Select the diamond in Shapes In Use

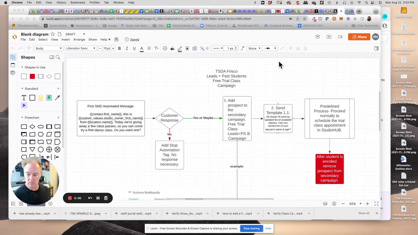pos(49,76)
